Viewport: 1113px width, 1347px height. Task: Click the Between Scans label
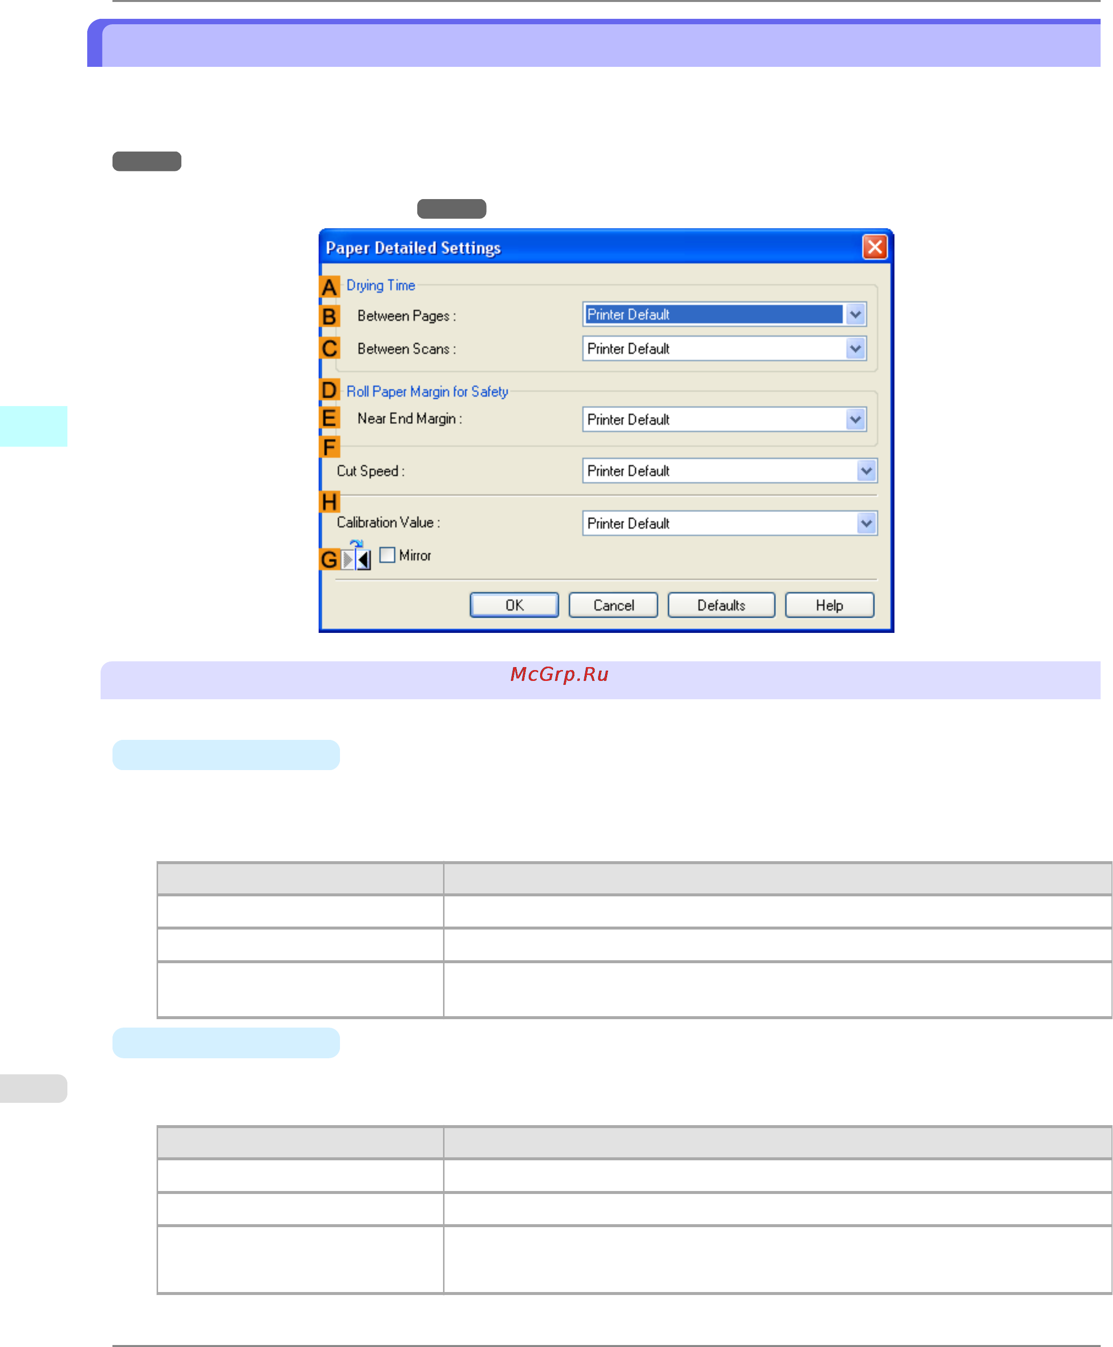[406, 349]
